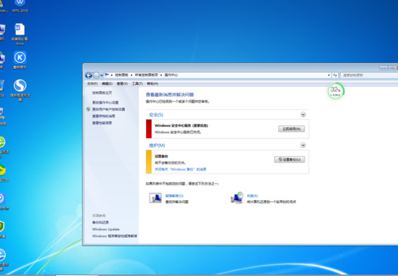Expand the breadcrumb arrow before 控制面板
Viewport: 398px width, 276px height.
point(112,75)
